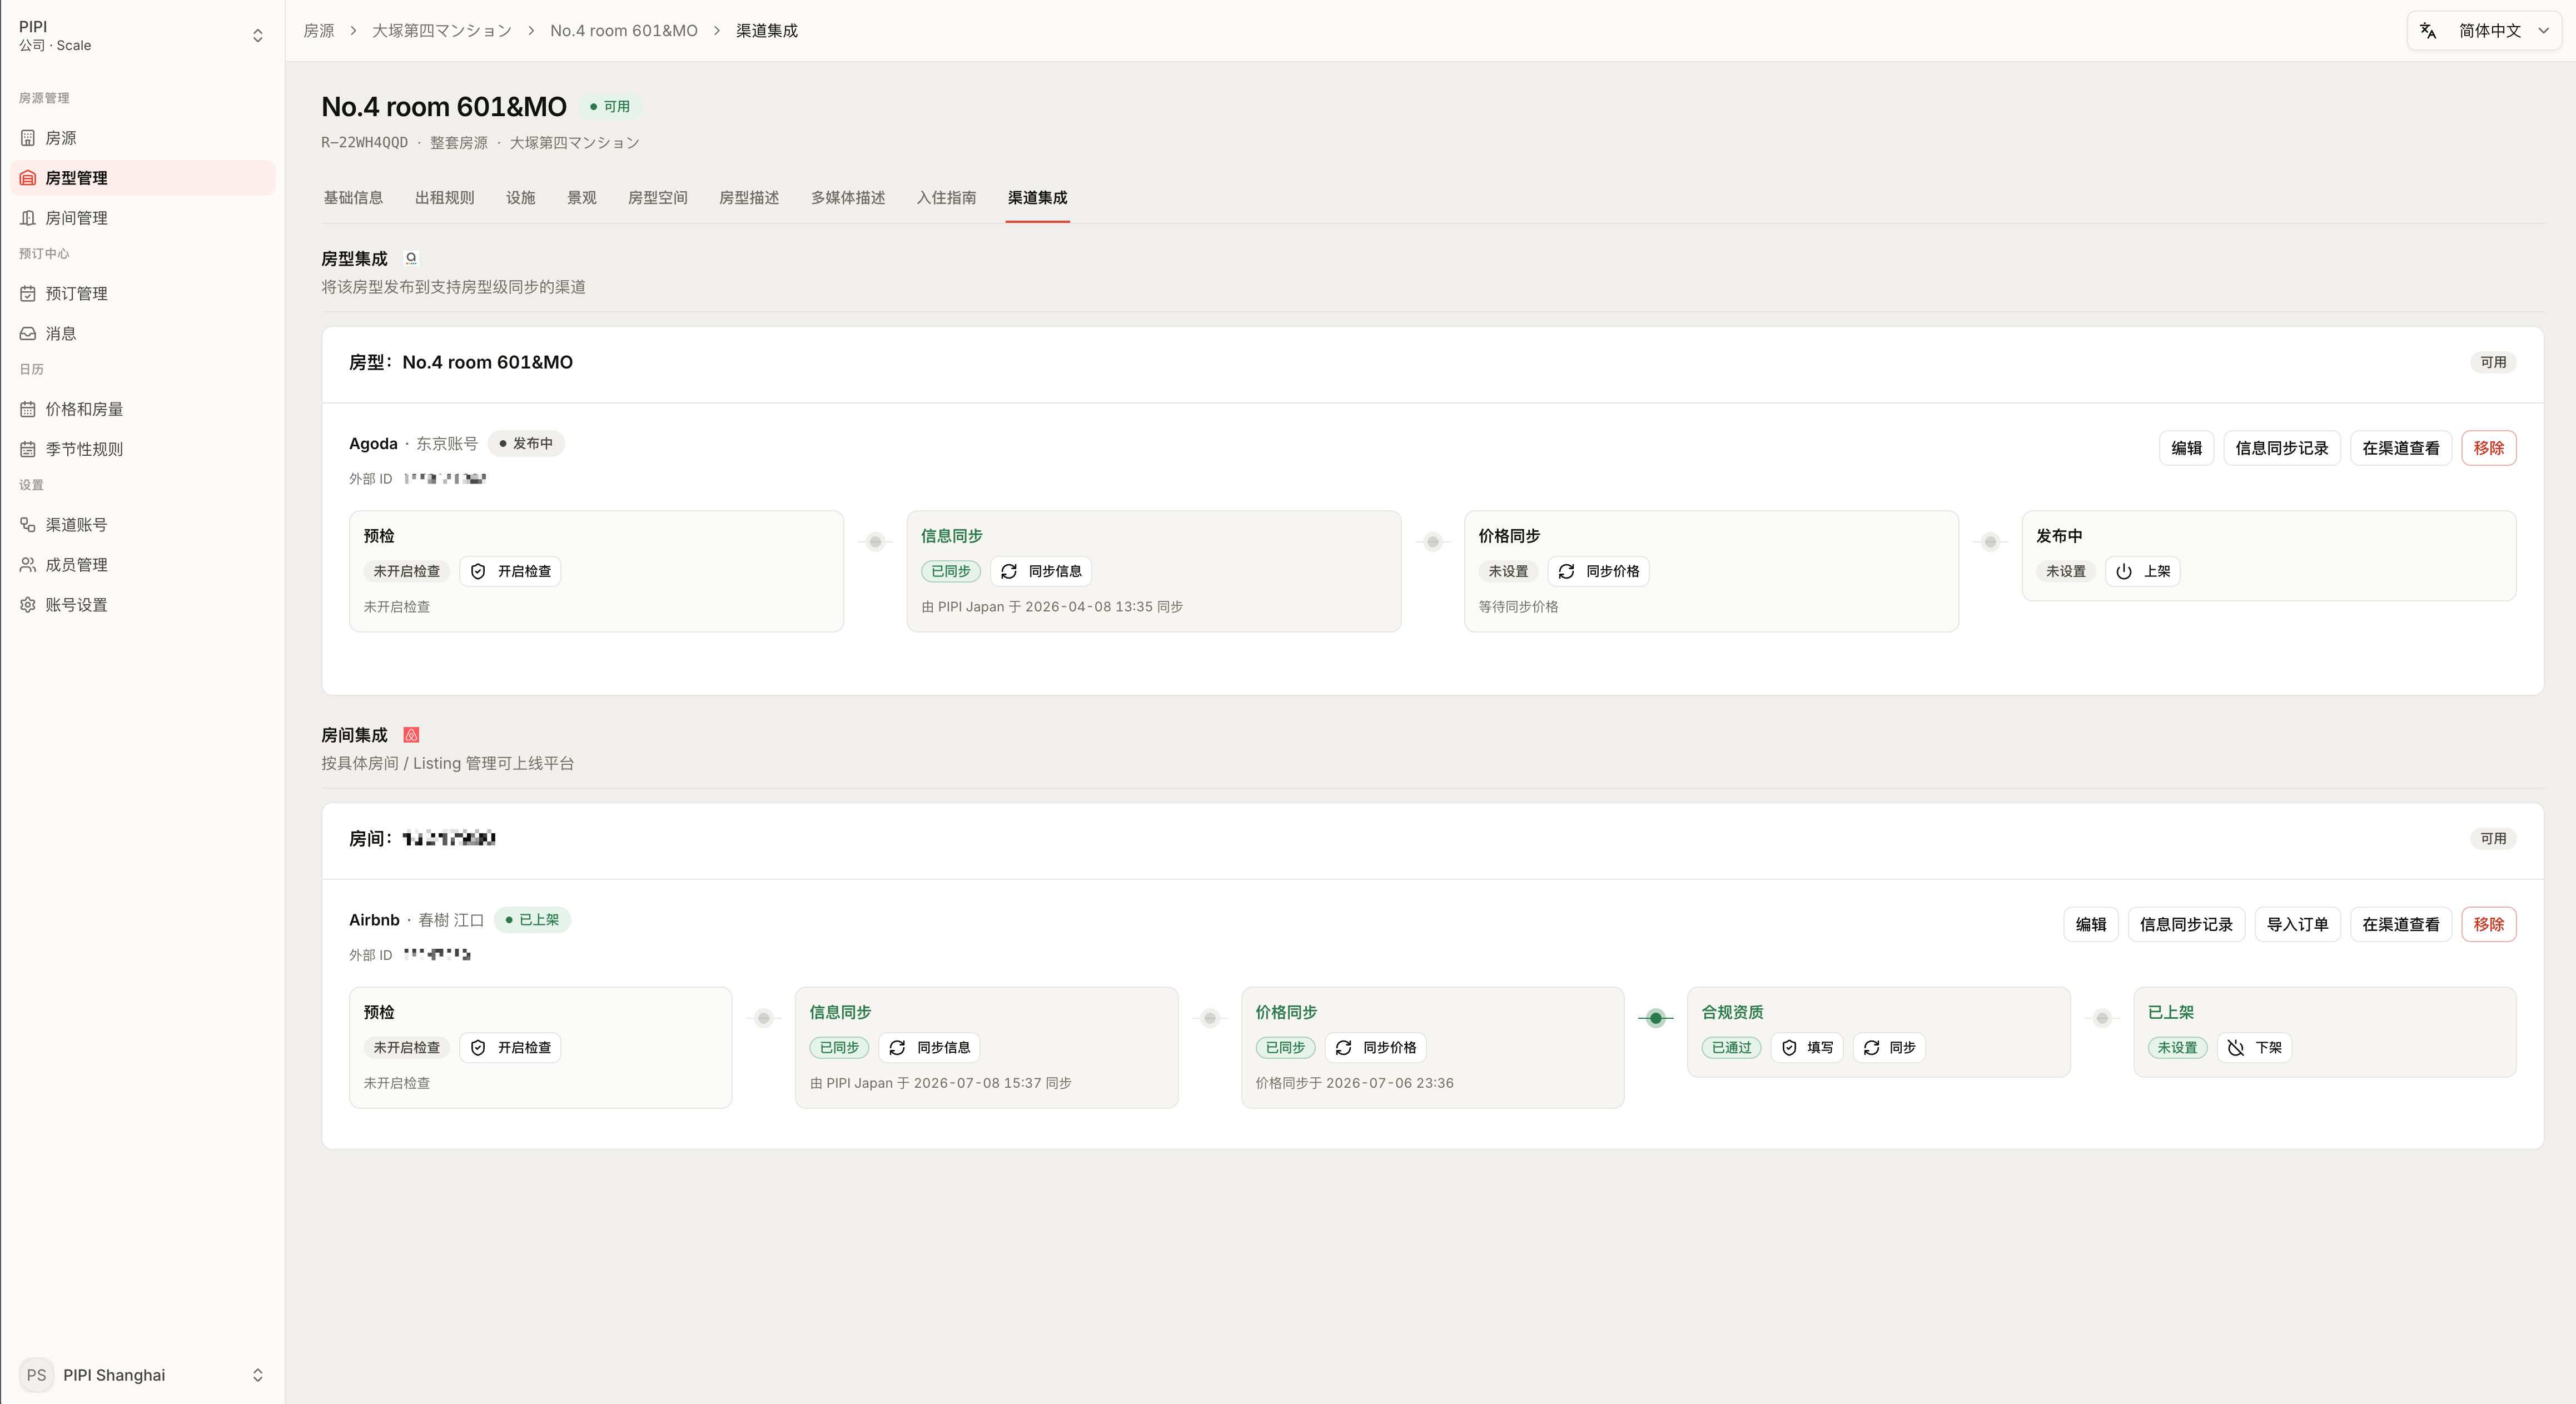Go to 房间管理 in sidebar
2576x1404 pixels.
[x=142, y=218]
